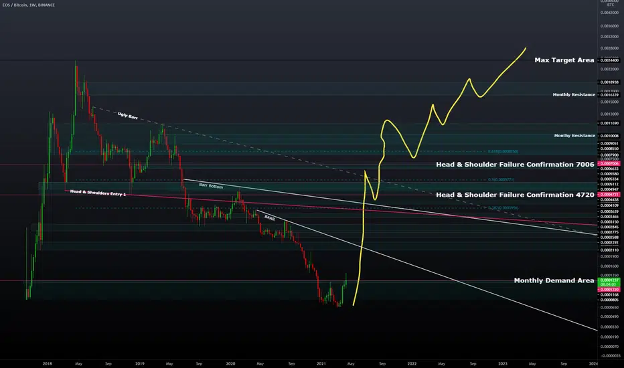Click 2020 on the time axis

coord(230,363)
